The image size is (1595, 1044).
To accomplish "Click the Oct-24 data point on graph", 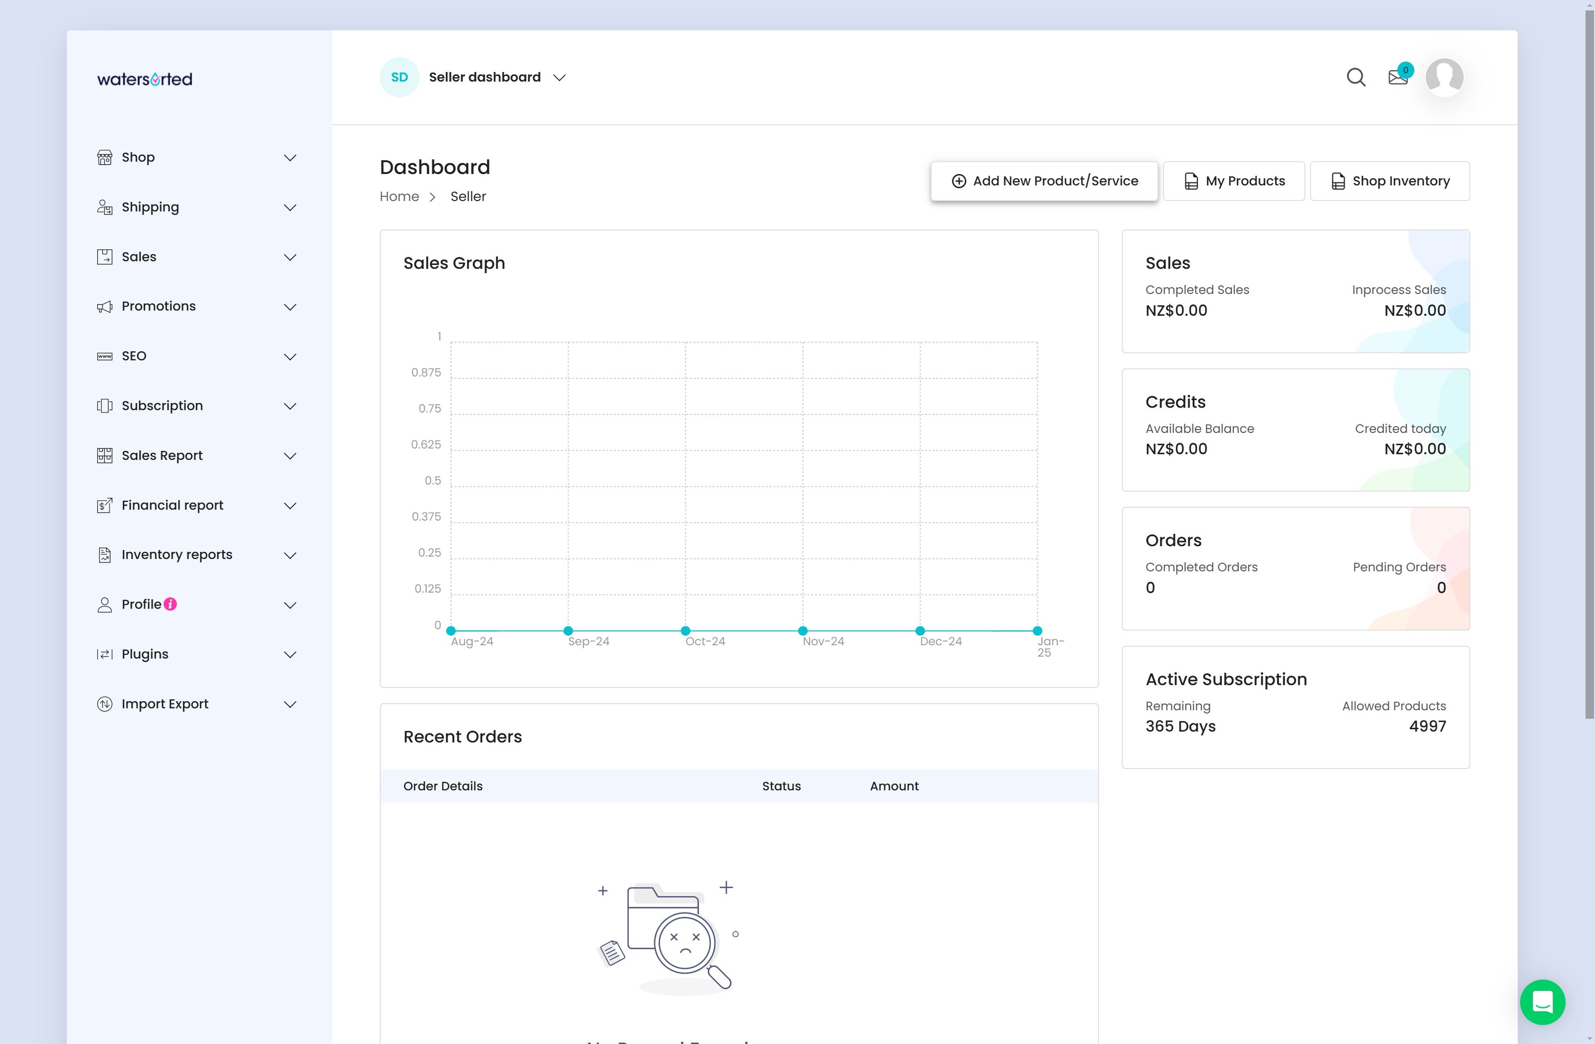I will [x=685, y=631].
